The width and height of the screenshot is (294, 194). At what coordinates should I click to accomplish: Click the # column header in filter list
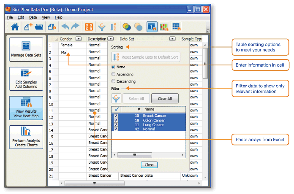132,109
